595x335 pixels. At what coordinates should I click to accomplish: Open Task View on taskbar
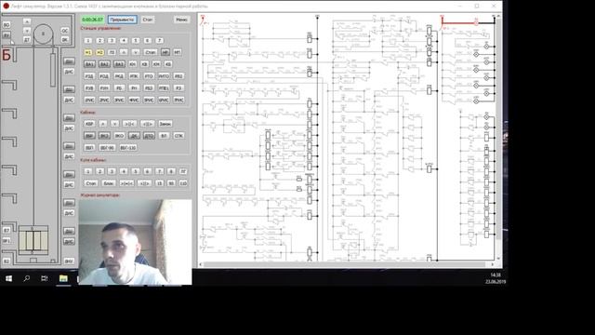click(45, 278)
